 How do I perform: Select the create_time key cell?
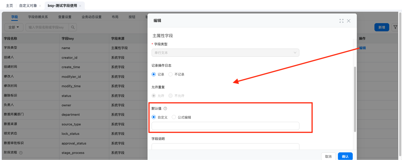(71, 67)
